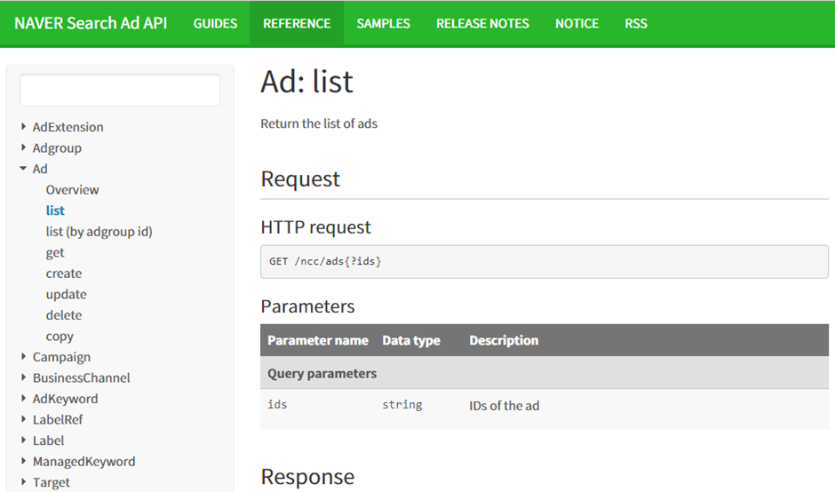
Task: Click the sidebar search input field
Action: point(120,91)
